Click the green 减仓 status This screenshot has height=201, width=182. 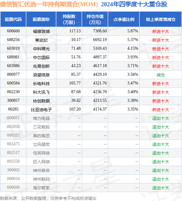coord(161,75)
